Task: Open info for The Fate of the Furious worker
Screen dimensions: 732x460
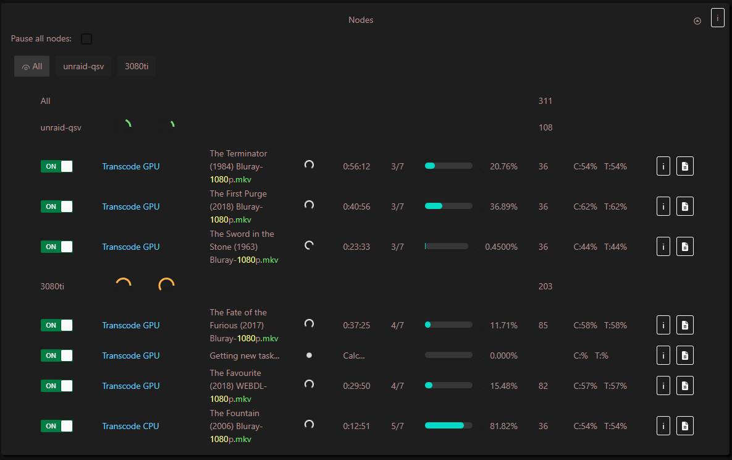Action: point(663,325)
